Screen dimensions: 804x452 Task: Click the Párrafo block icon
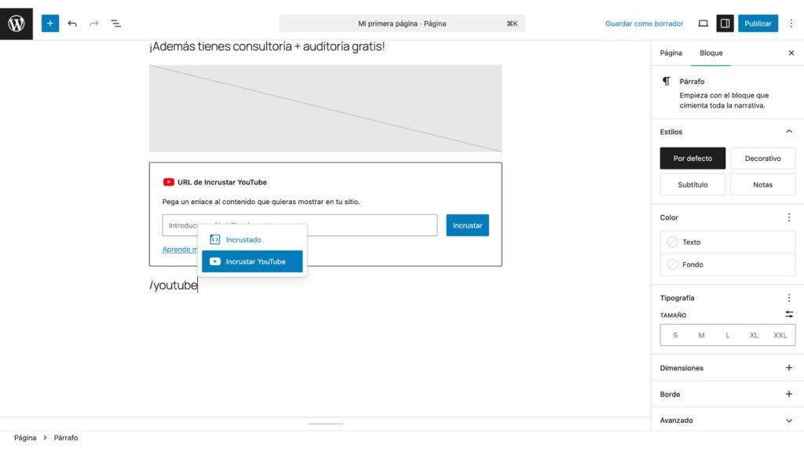click(665, 81)
